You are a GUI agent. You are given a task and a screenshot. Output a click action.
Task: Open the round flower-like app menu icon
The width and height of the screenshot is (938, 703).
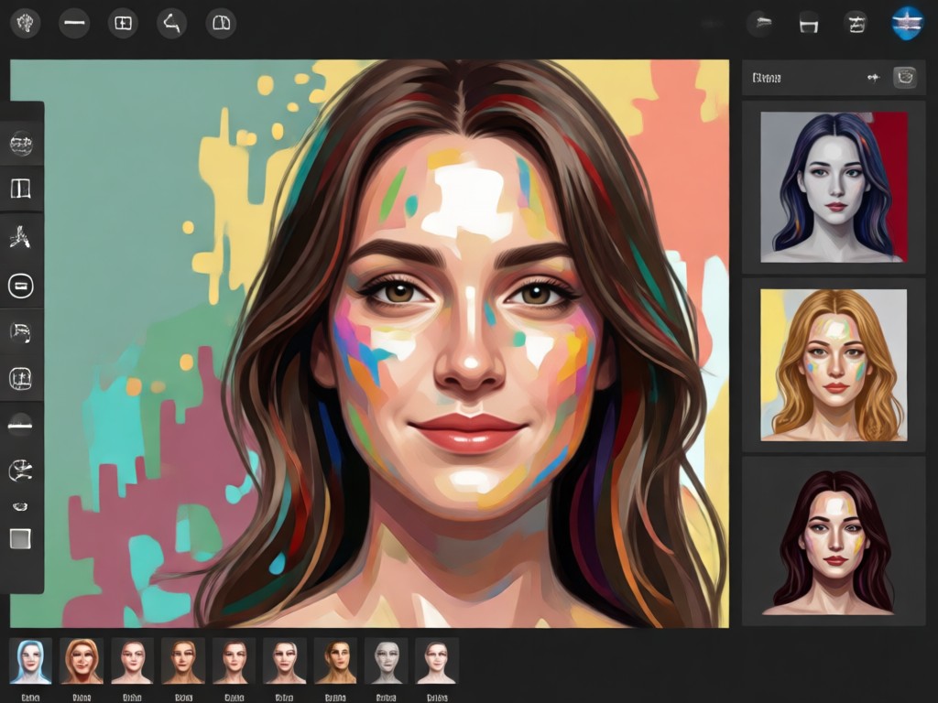25,23
